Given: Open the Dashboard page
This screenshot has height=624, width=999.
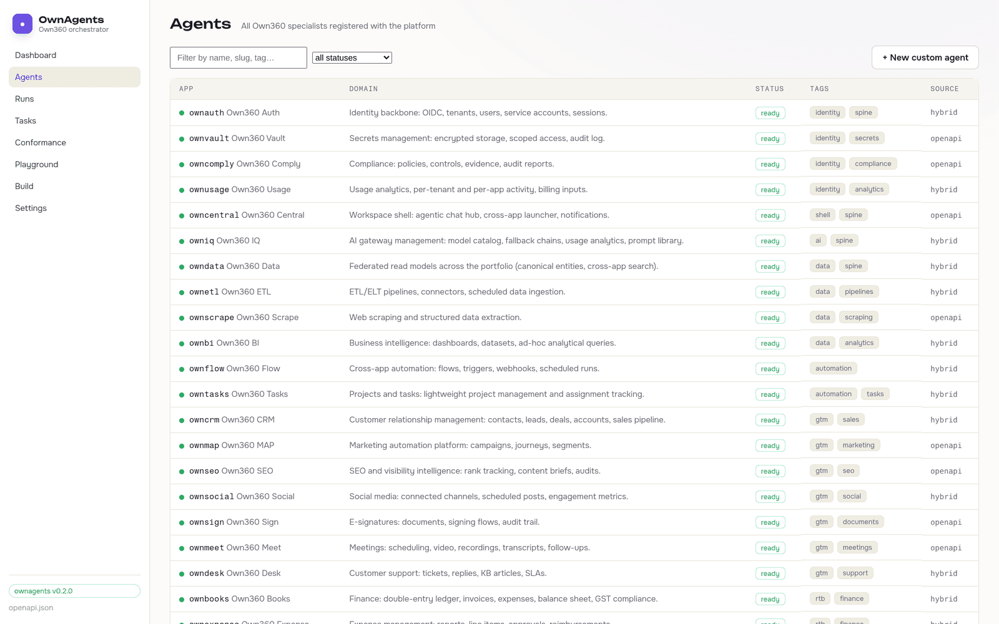Looking at the screenshot, I should click(x=74, y=56).
